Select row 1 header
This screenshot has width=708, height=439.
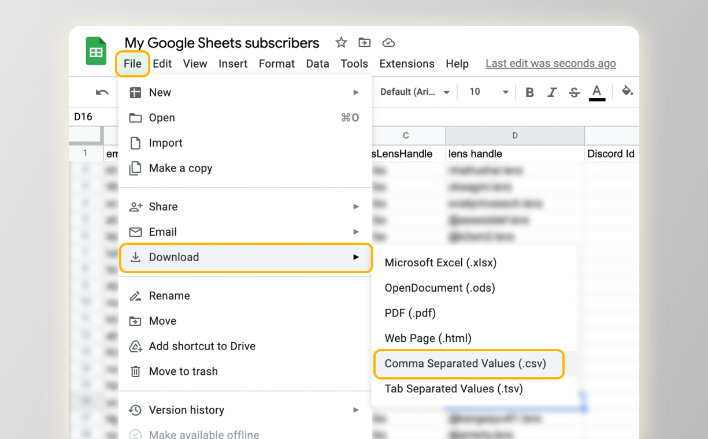tap(86, 154)
